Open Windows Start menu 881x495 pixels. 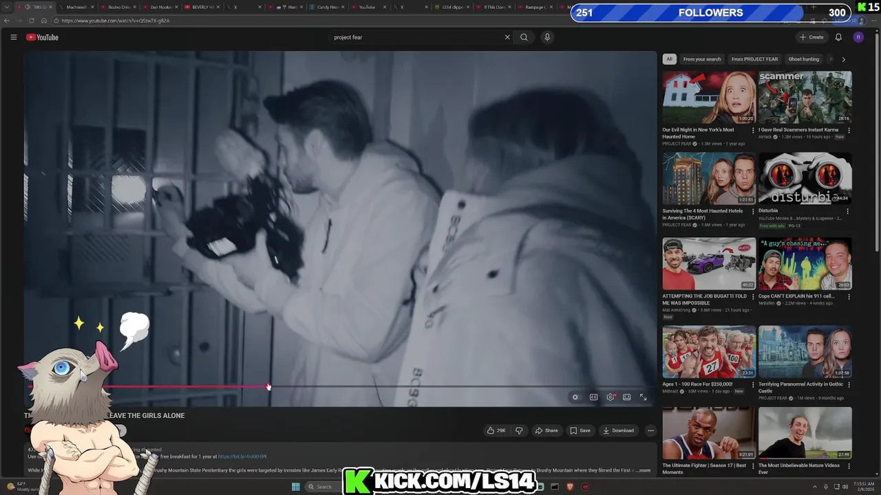click(x=295, y=487)
